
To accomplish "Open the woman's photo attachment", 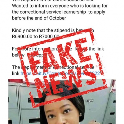I will [62, 101].
